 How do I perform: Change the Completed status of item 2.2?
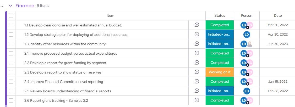tap(220, 63)
